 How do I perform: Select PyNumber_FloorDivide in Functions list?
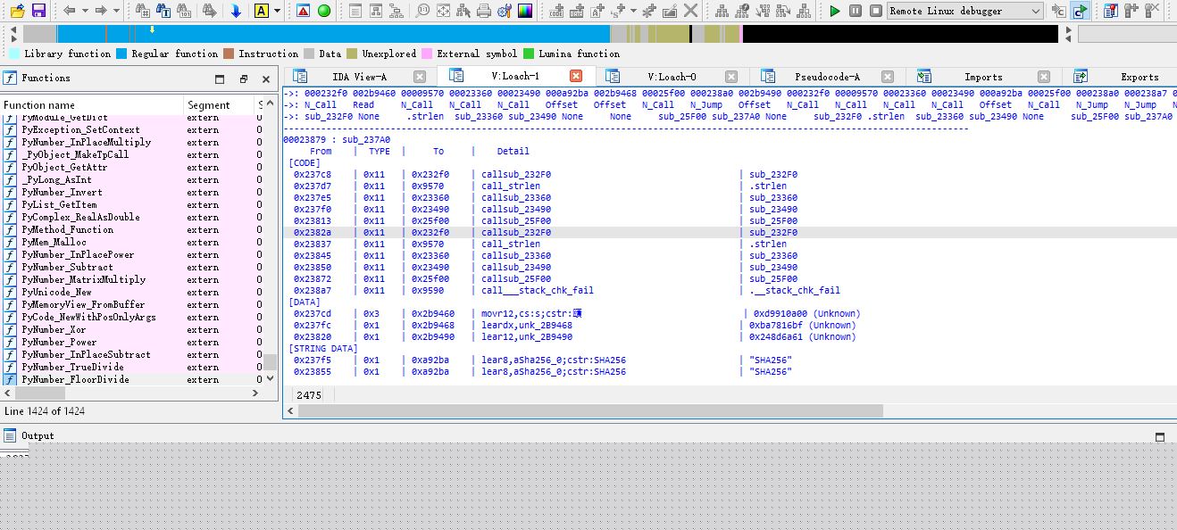coord(132,379)
